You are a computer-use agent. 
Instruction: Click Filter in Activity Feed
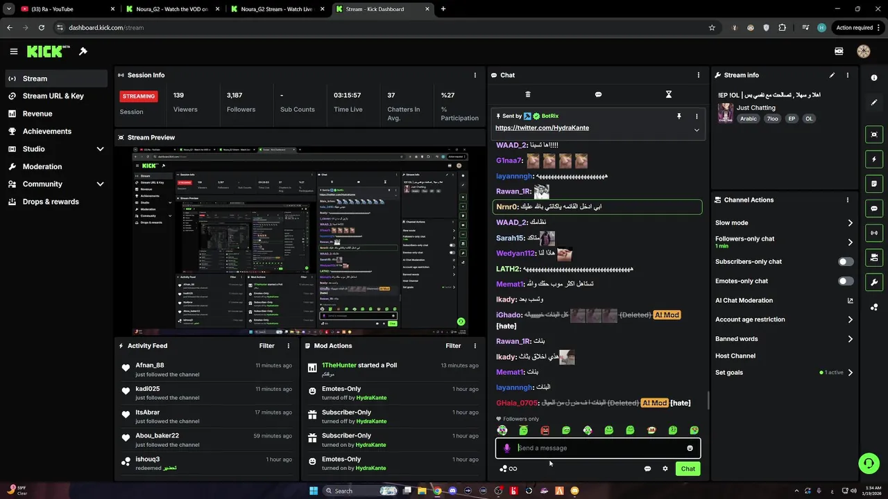click(266, 346)
